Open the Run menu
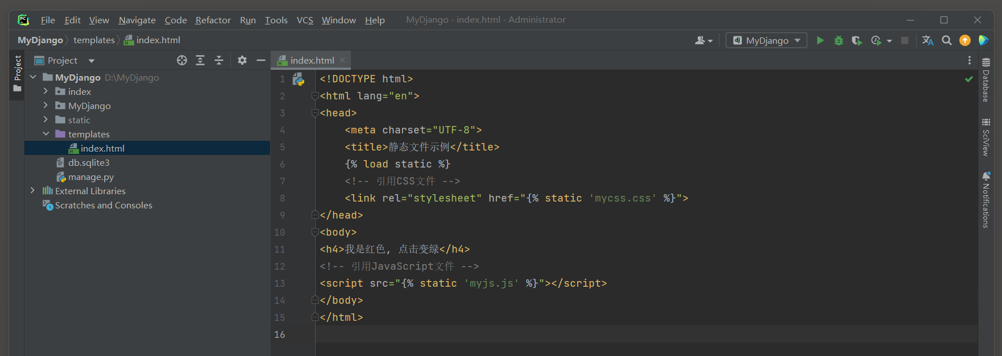This screenshot has width=1002, height=356. pyautogui.click(x=248, y=20)
